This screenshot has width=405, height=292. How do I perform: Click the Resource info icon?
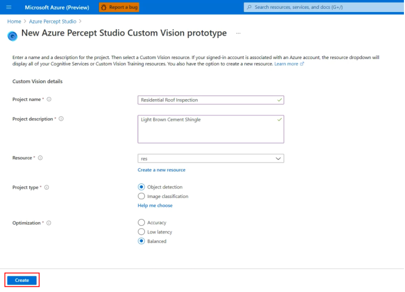point(40,158)
